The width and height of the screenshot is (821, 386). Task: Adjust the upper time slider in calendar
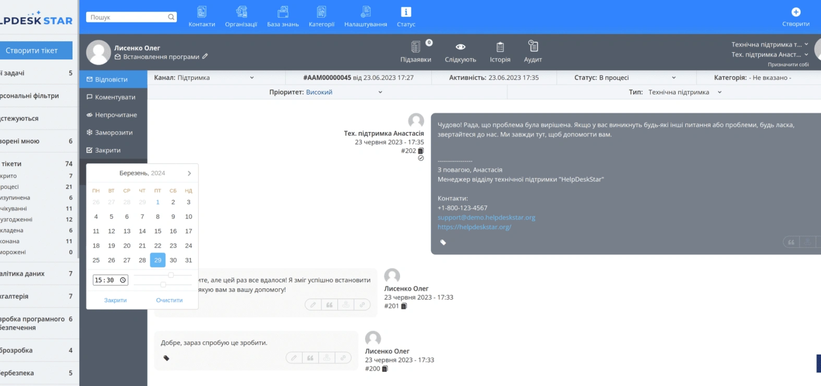coord(171,275)
